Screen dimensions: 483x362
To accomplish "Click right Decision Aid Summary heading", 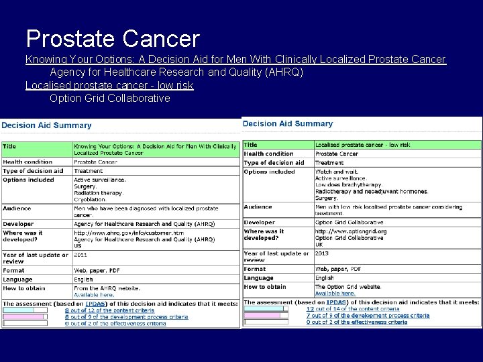I will [288, 124].
